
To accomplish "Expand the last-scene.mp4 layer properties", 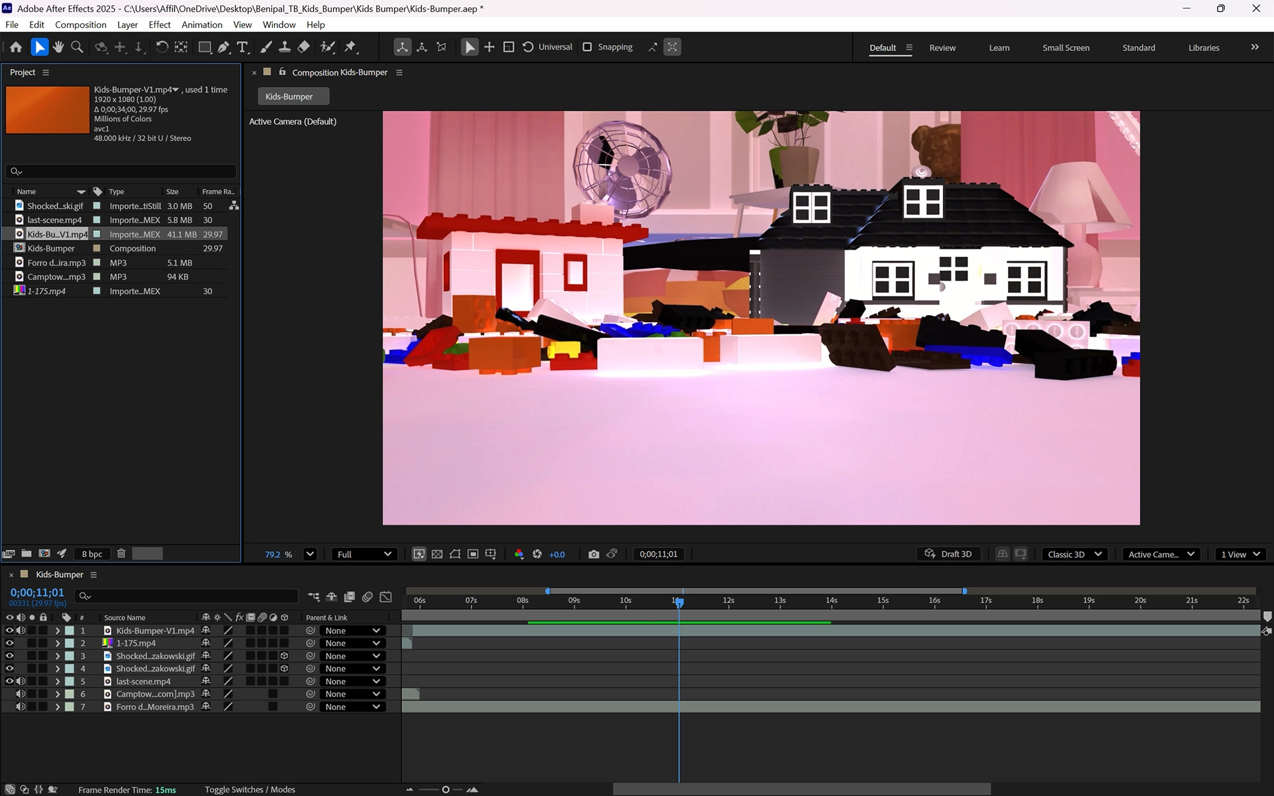I will [58, 681].
